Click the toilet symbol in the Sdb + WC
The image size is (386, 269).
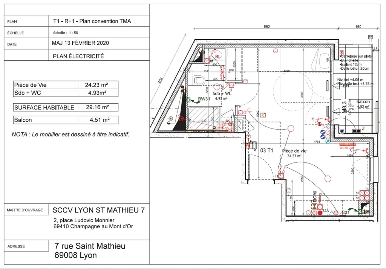click(199, 80)
